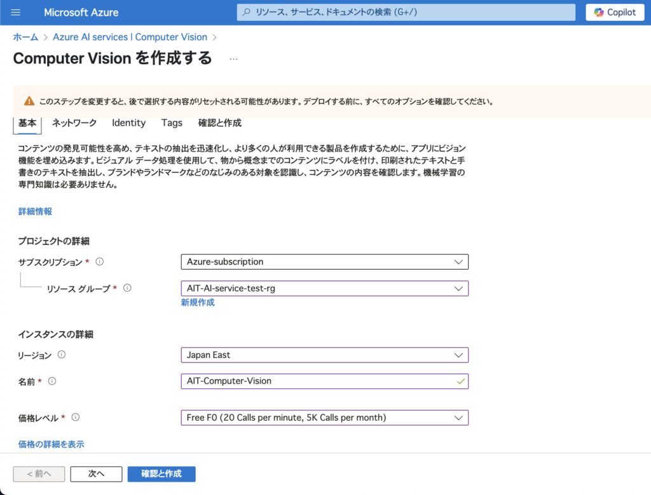
Task: Open the Tags tab
Action: click(x=172, y=122)
